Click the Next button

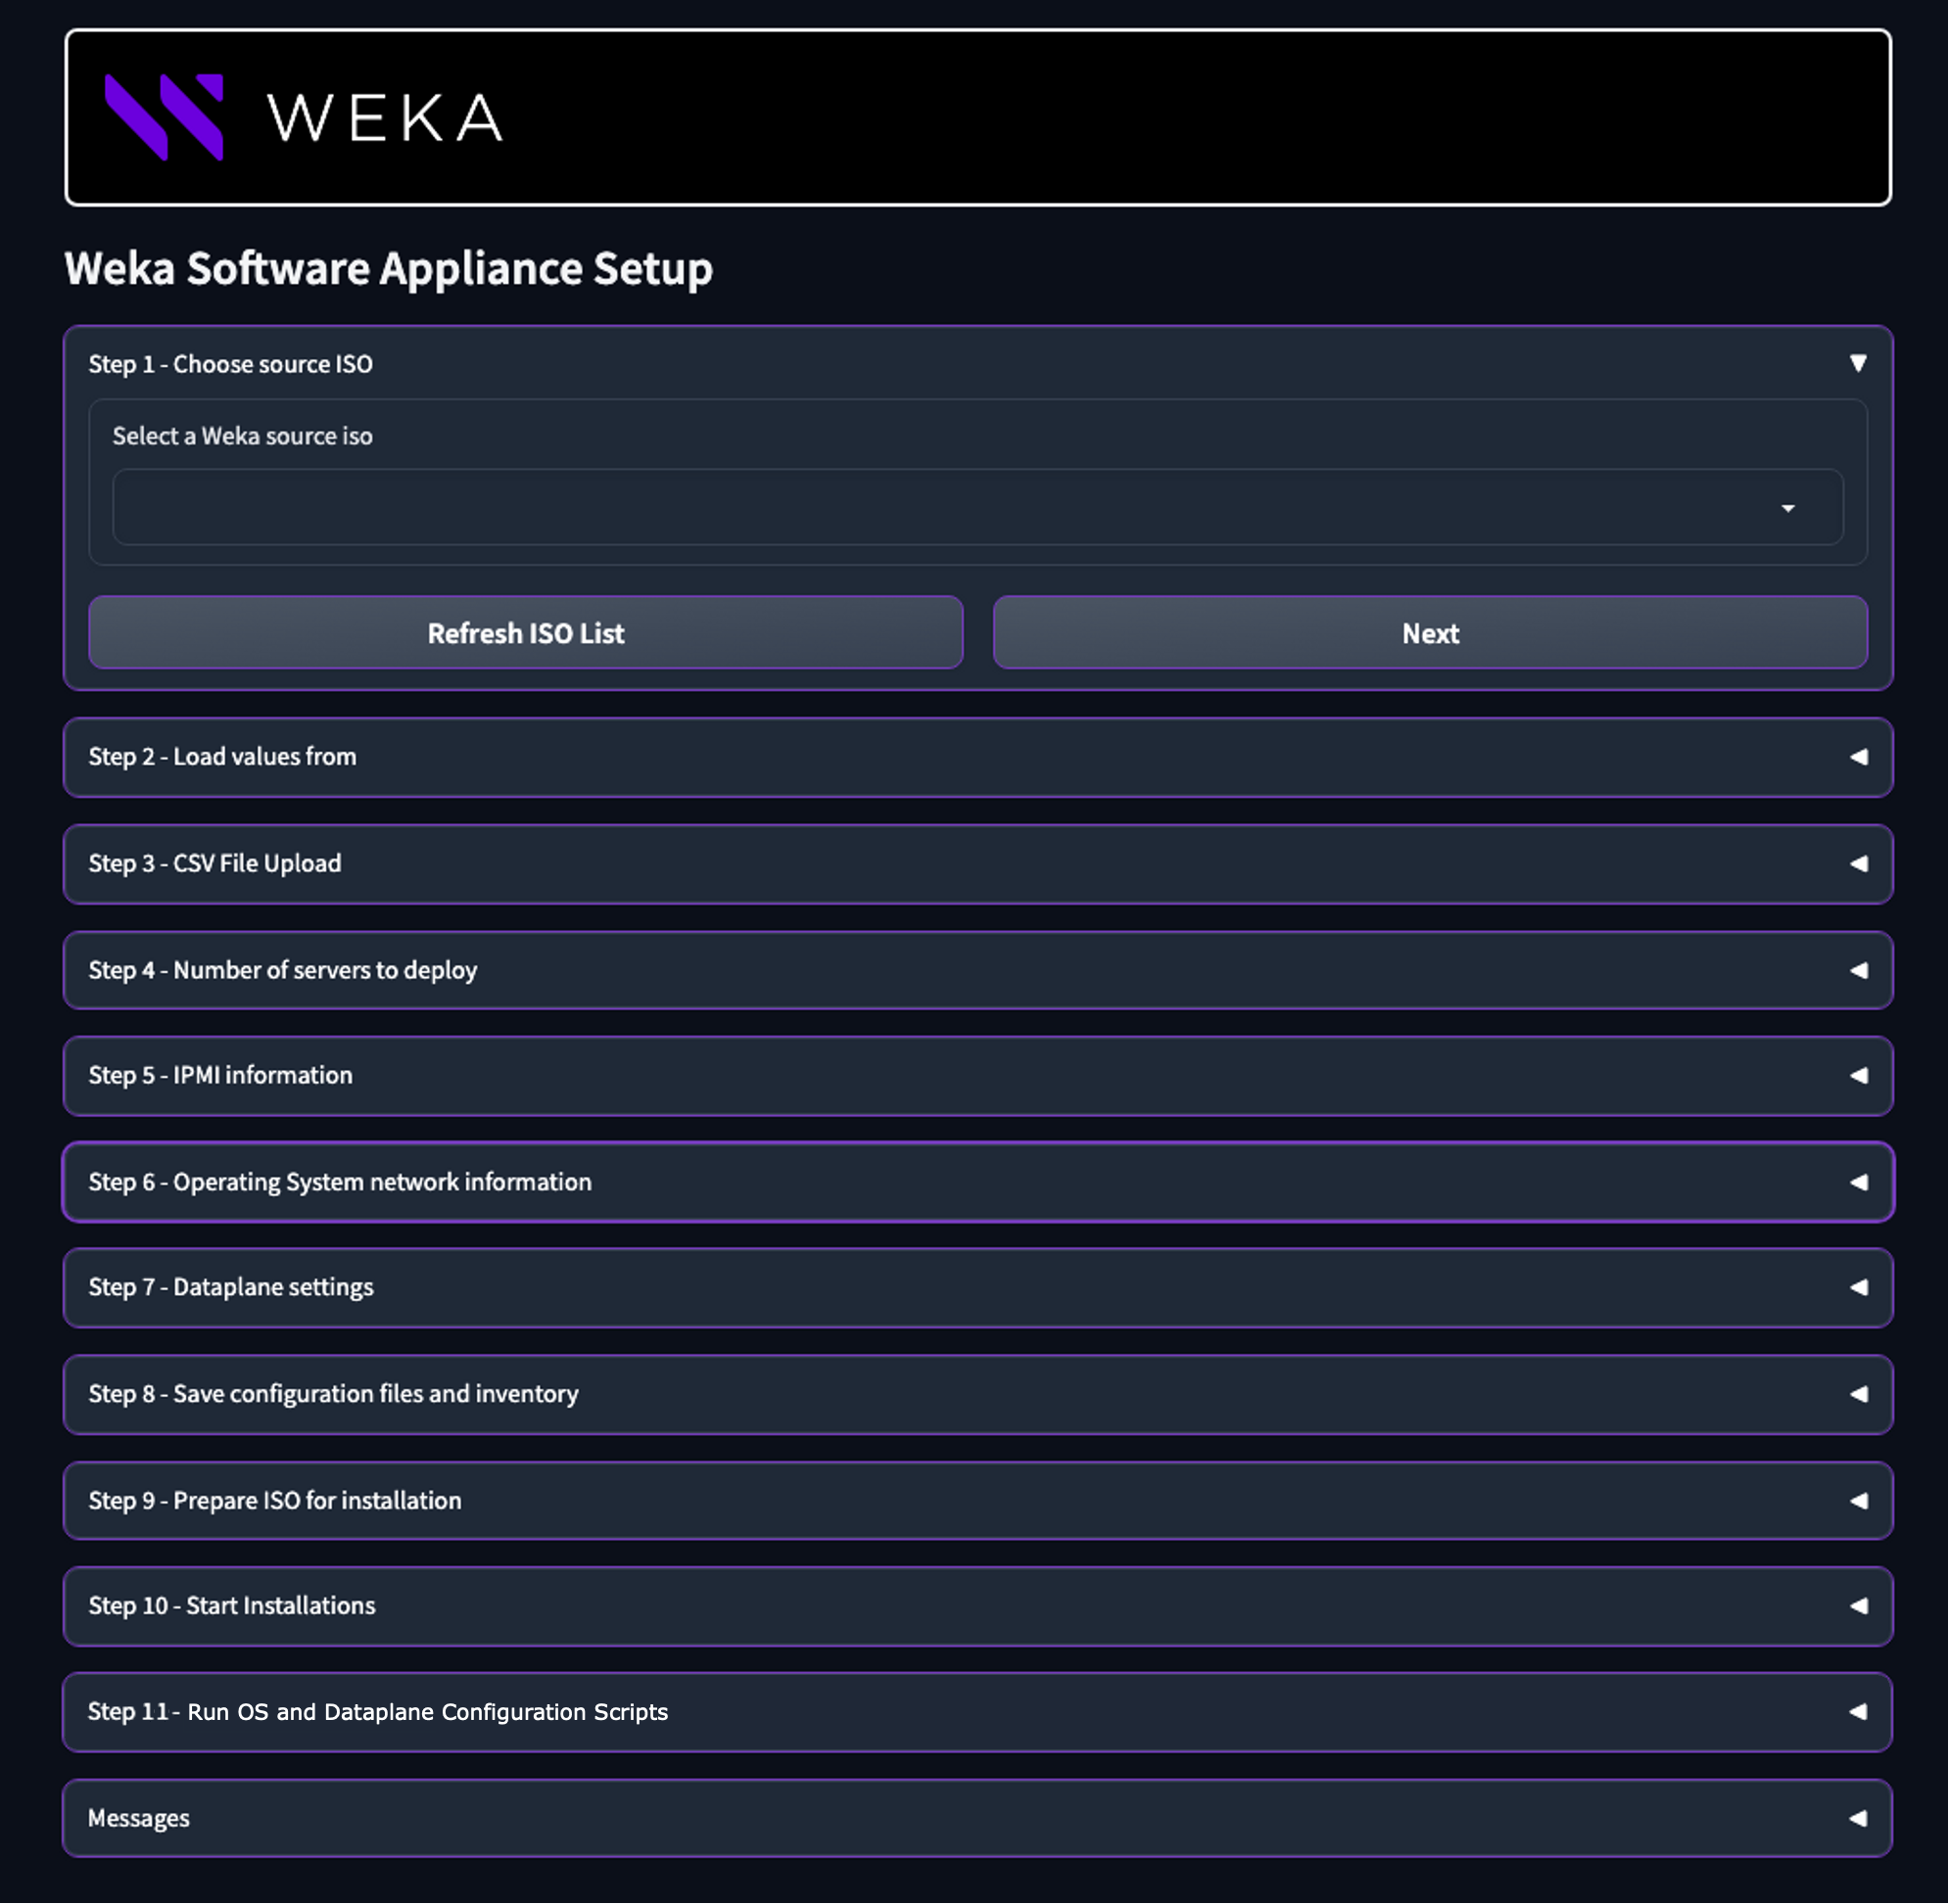click(1429, 633)
